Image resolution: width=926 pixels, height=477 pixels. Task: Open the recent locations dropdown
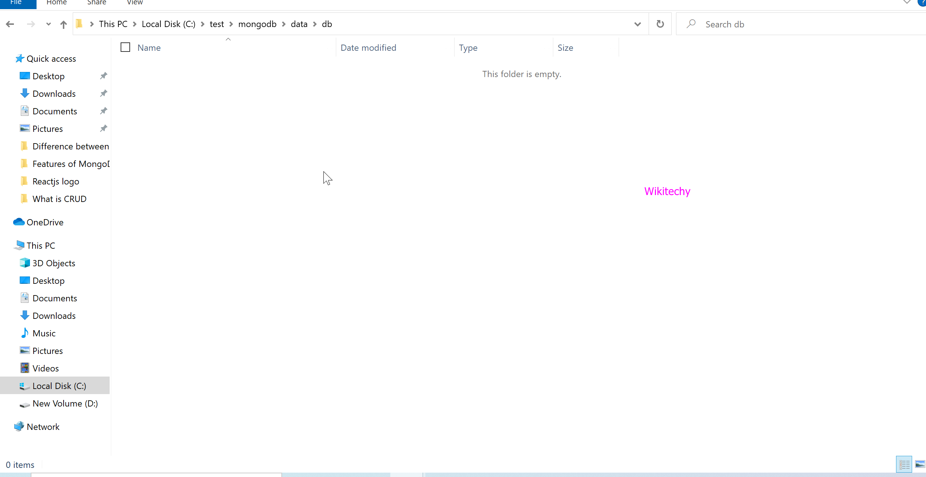click(48, 24)
